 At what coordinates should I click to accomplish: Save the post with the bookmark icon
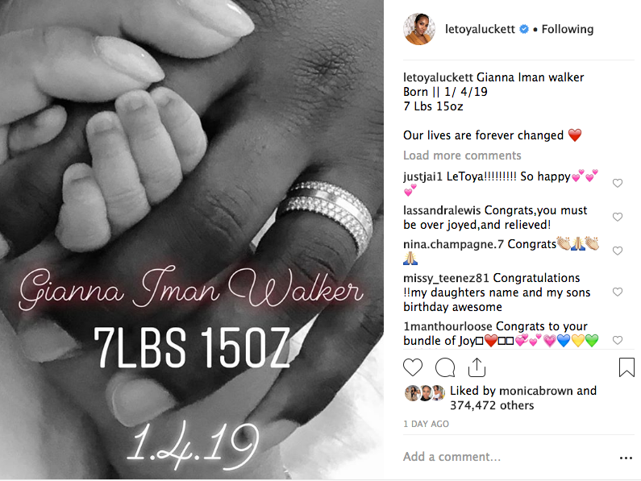click(626, 367)
